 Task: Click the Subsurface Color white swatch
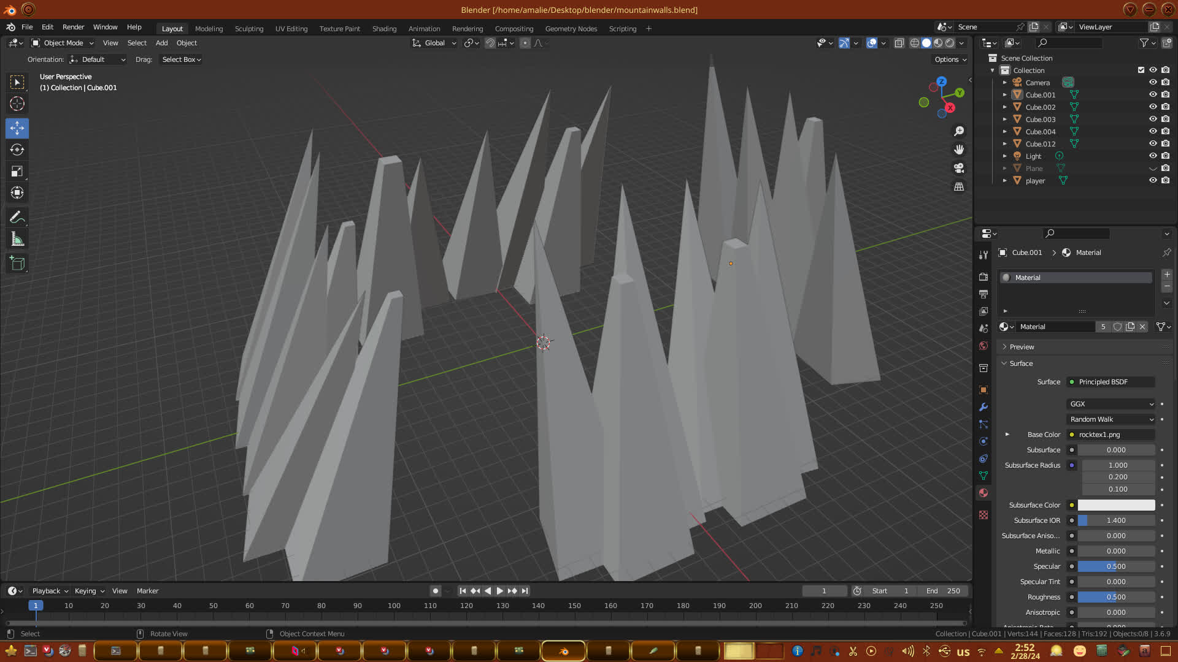(x=1116, y=505)
